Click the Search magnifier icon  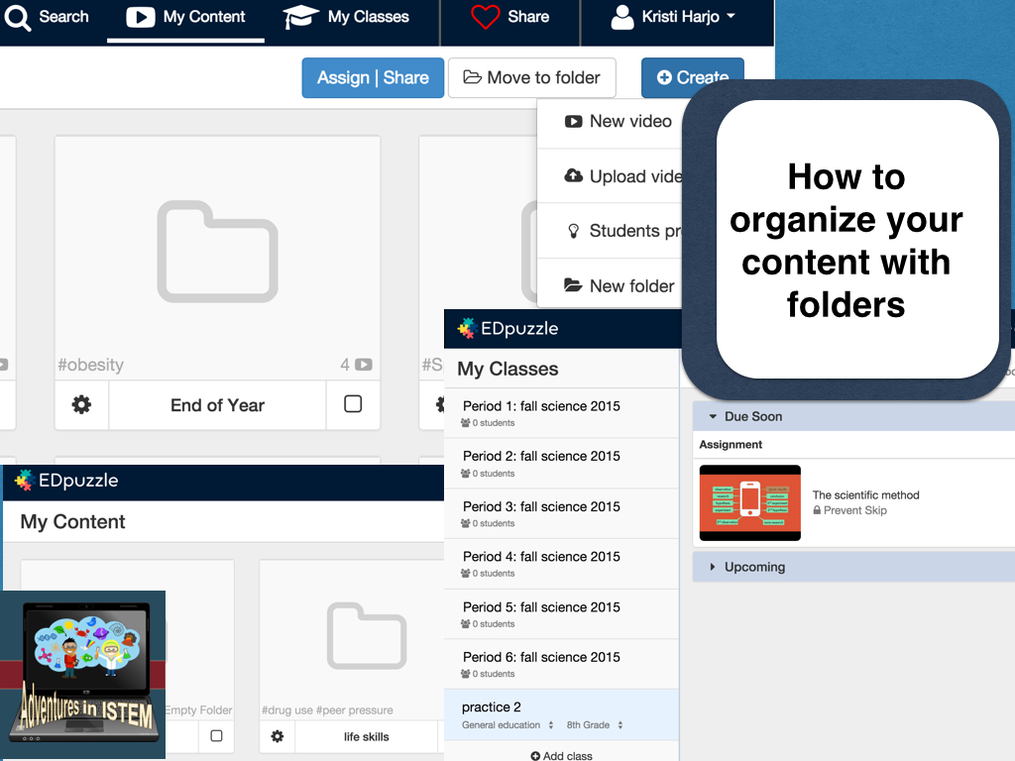(x=18, y=18)
